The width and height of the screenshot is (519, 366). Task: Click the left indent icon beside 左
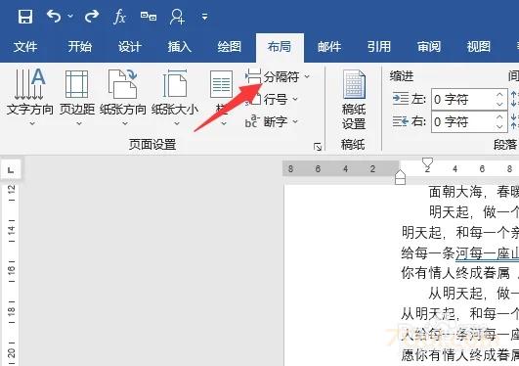point(400,99)
